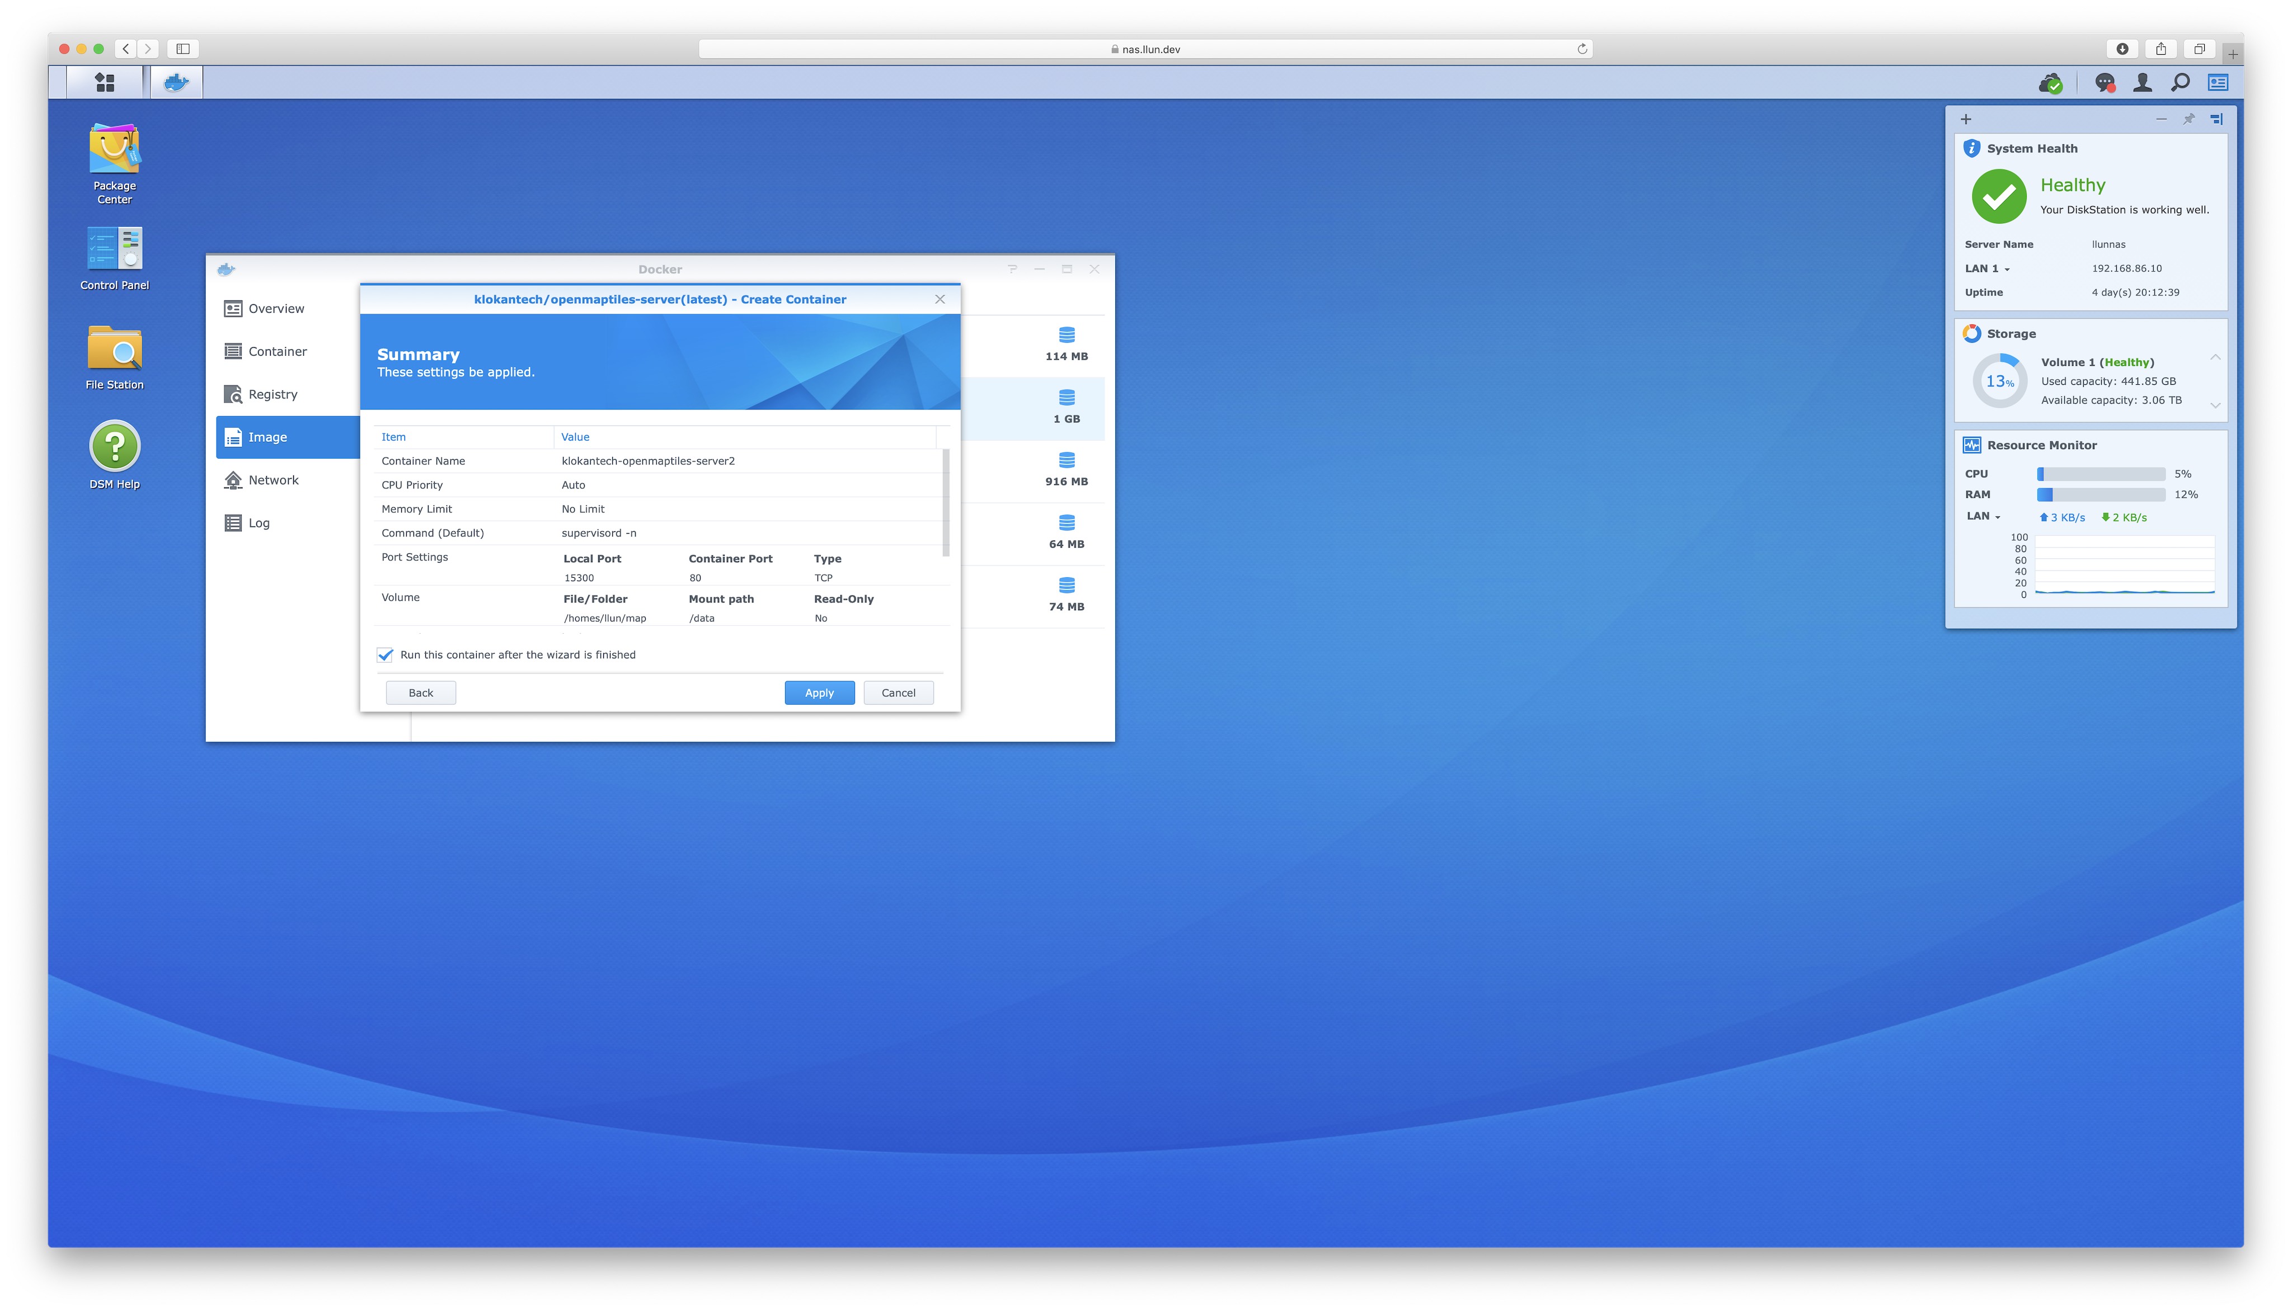The width and height of the screenshot is (2292, 1311).
Task: Toggle the widgets panel icon
Action: 2218,83
